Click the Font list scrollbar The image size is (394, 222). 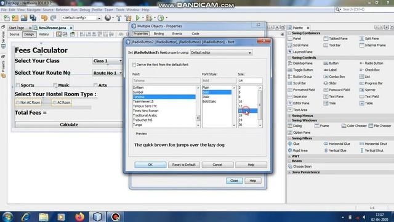(x=198, y=106)
